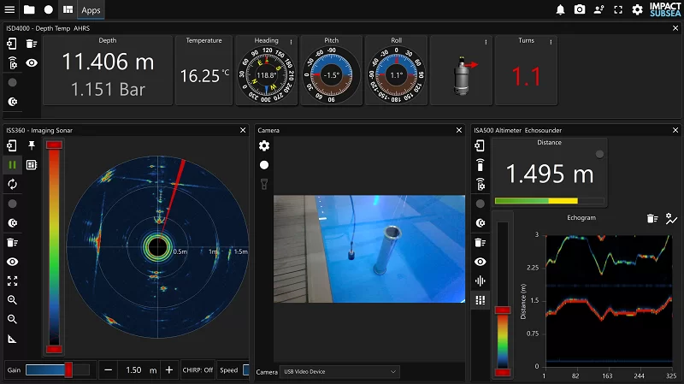Clear the Echogram with its delete icon

[x=652, y=218]
